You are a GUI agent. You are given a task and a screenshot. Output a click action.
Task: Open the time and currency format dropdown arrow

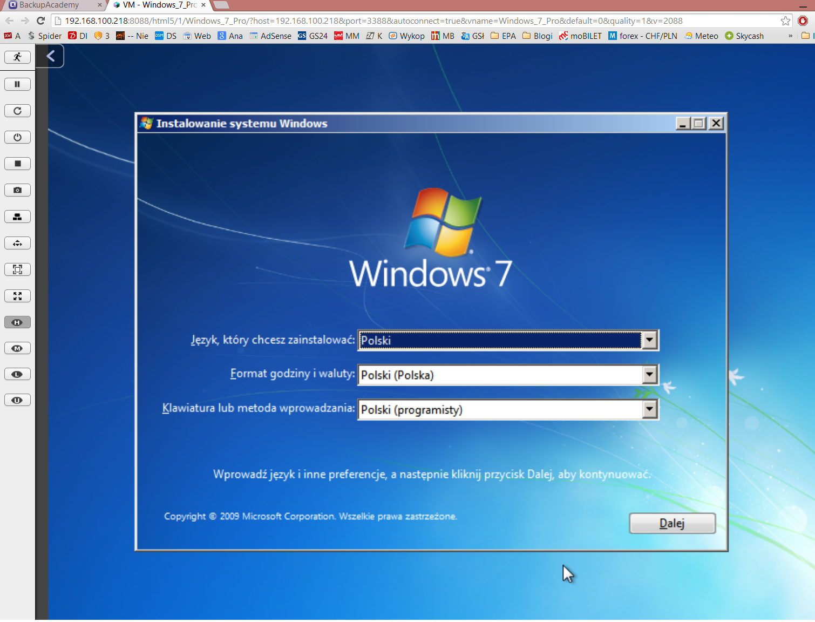(x=650, y=375)
